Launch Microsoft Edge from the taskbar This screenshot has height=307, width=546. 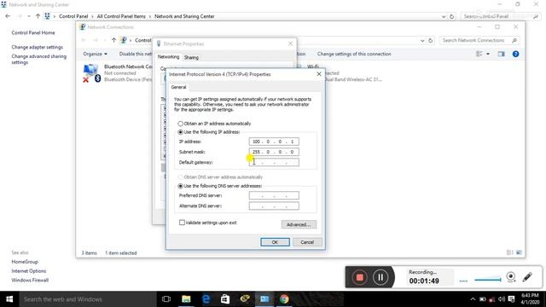pyautogui.click(x=206, y=299)
